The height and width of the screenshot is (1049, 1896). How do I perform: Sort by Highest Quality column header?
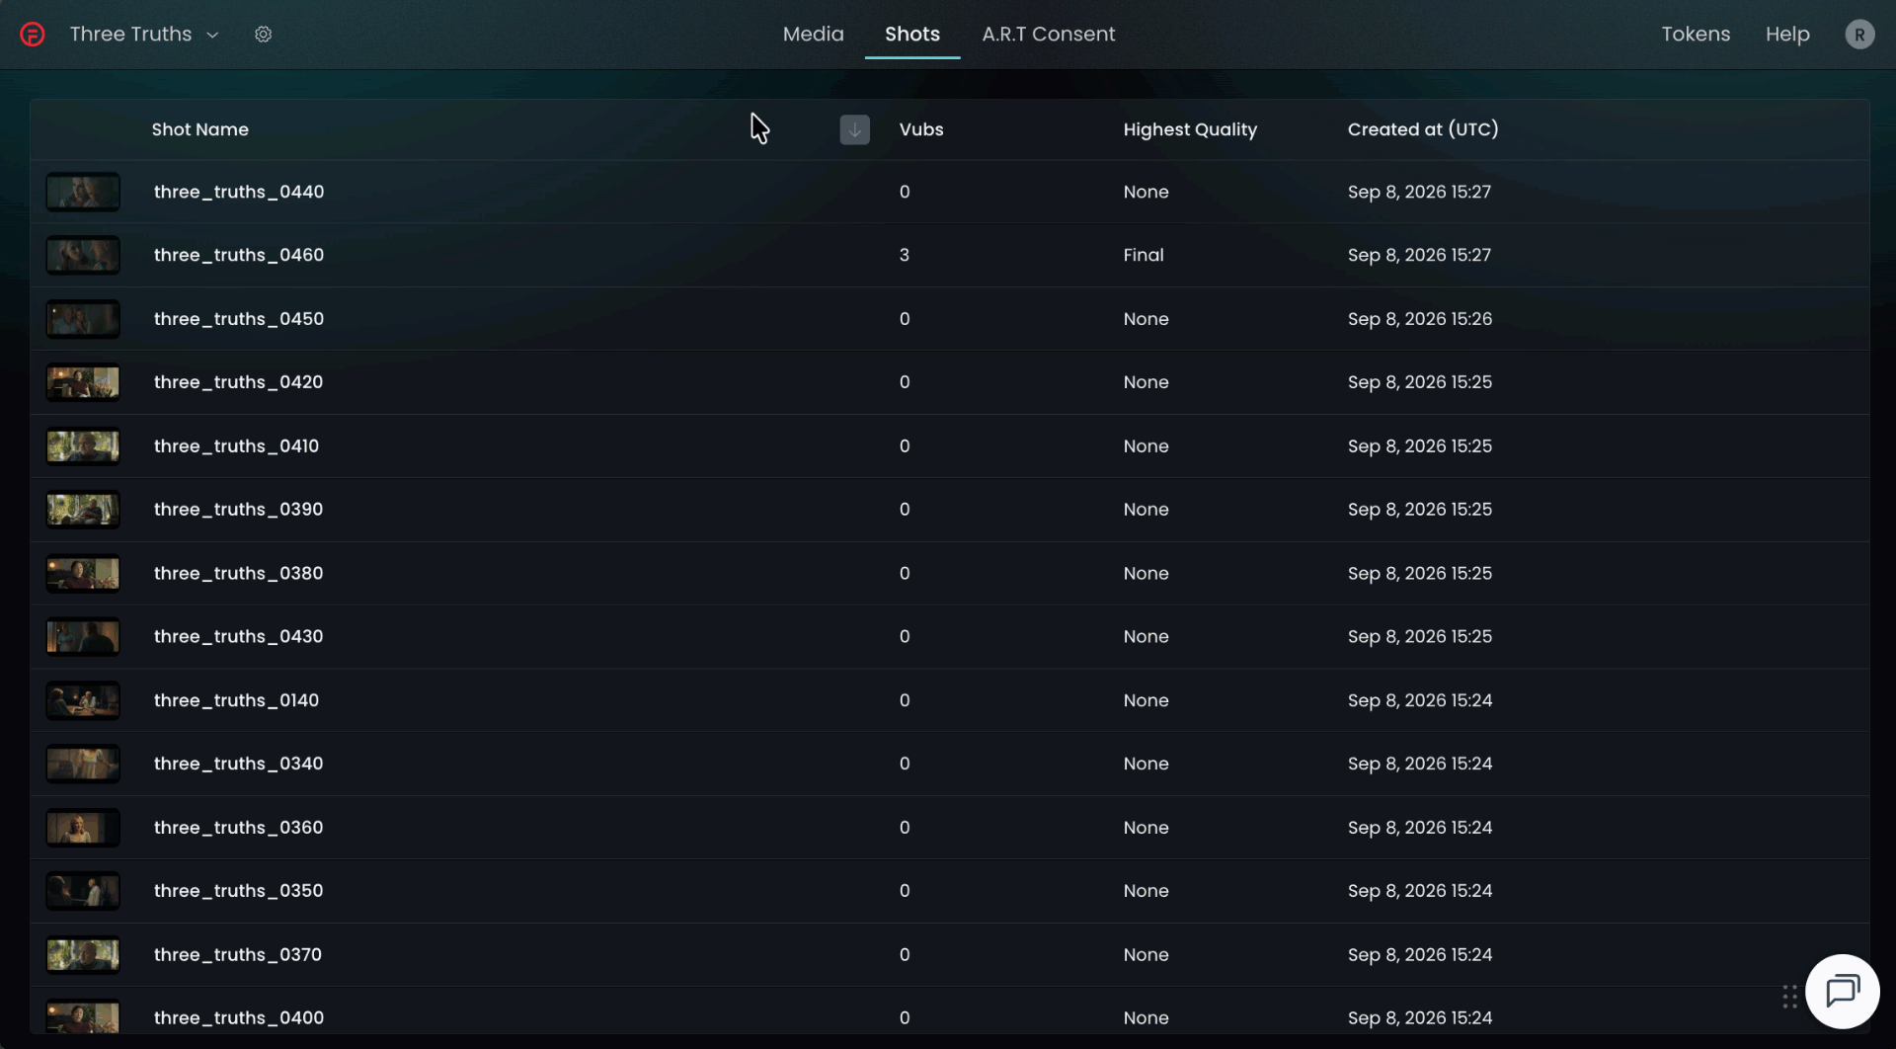pos(1189,129)
